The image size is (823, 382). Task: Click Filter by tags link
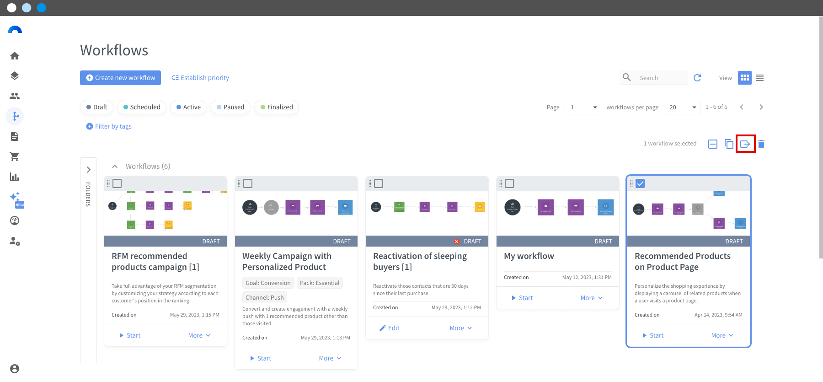(109, 126)
